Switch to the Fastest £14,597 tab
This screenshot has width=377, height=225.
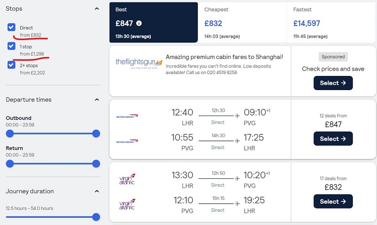point(331,23)
